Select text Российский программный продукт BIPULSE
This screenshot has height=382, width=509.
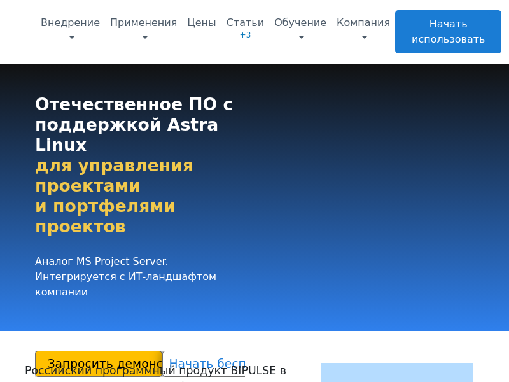coord(150,371)
